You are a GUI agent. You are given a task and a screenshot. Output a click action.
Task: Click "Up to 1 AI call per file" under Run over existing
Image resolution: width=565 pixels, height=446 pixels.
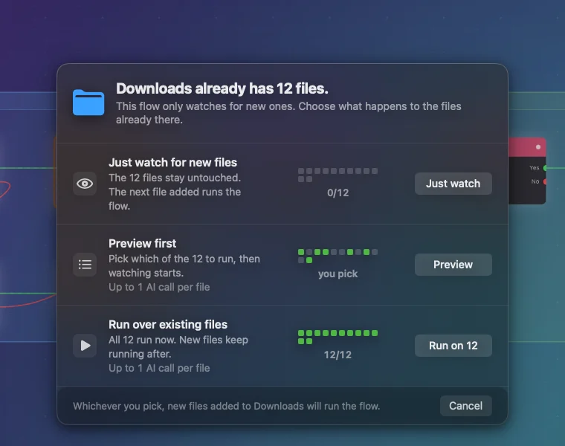pyautogui.click(x=159, y=368)
